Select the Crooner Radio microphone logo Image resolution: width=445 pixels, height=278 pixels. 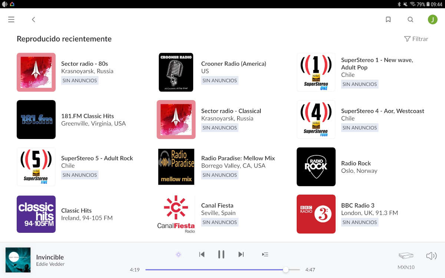point(176,72)
